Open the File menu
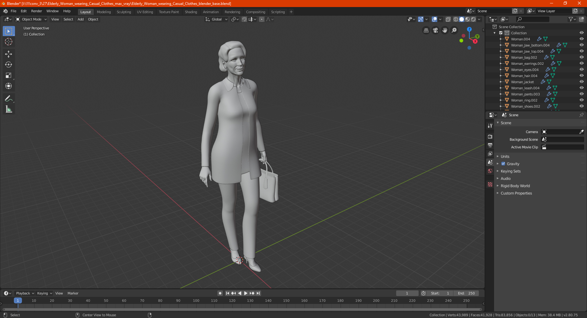The image size is (587, 318). [13, 11]
